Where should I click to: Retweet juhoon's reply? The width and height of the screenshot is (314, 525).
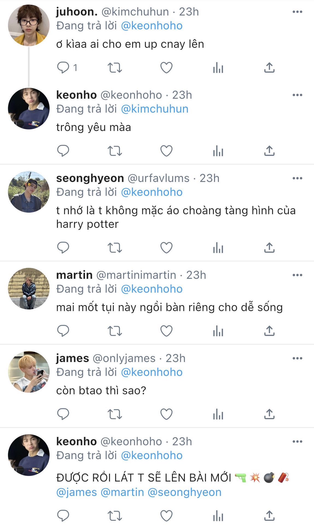115,68
